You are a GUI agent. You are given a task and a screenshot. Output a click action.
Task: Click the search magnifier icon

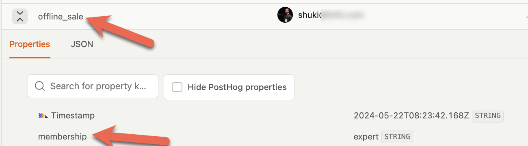pyautogui.click(x=39, y=86)
